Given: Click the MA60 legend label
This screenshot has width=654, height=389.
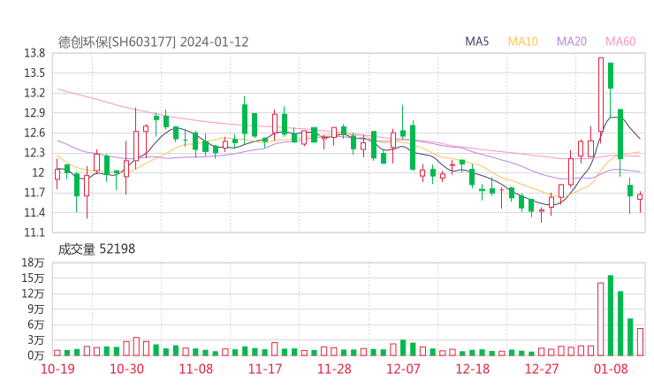Looking at the screenshot, I should pyautogui.click(x=620, y=42).
